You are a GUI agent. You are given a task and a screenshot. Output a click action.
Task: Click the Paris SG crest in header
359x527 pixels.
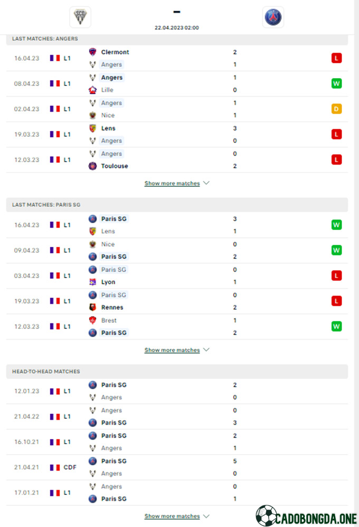tap(273, 17)
